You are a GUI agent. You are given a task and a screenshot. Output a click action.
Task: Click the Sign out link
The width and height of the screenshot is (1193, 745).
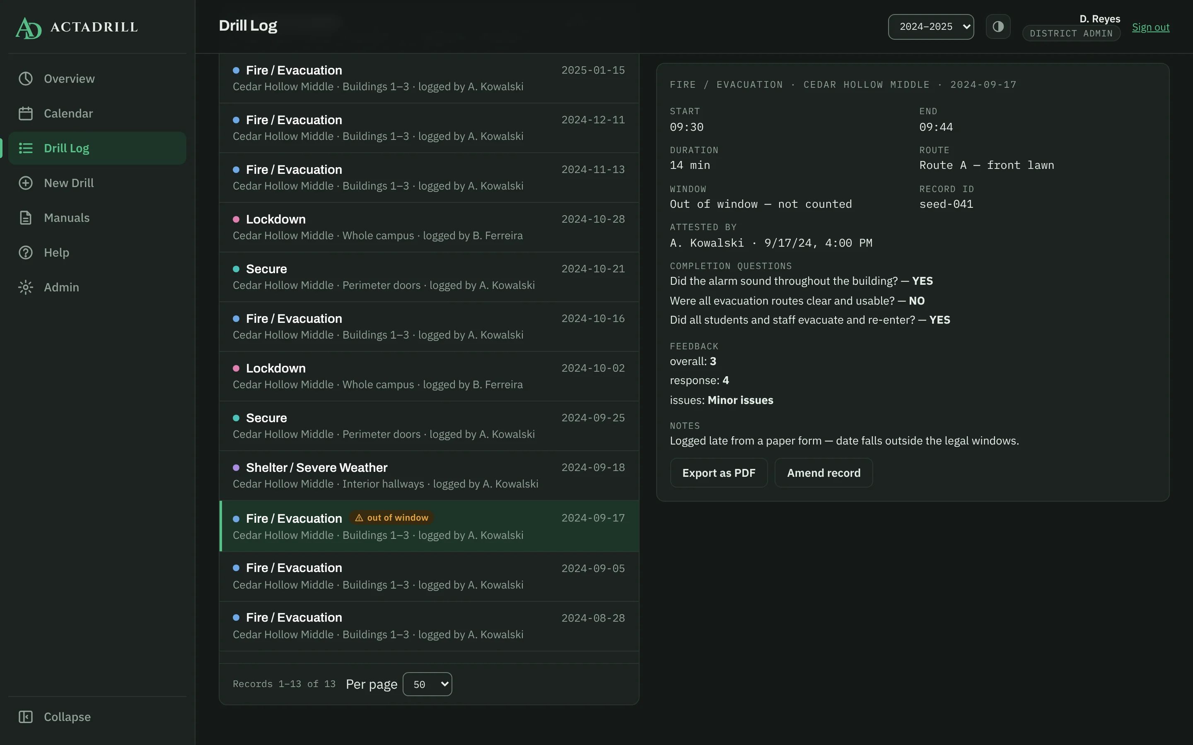(1151, 27)
